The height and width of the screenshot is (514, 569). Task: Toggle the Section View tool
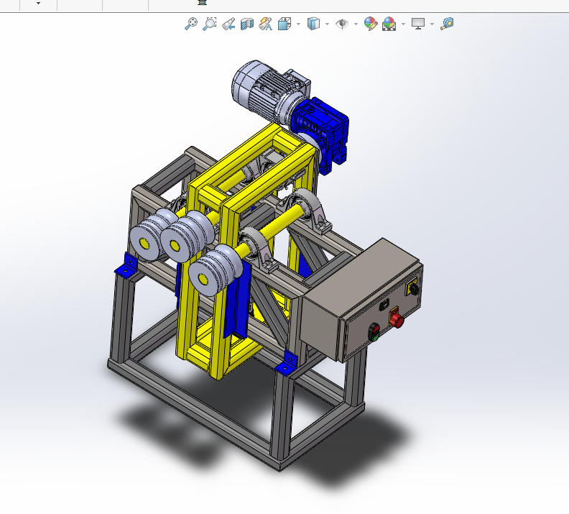pyautogui.click(x=247, y=24)
